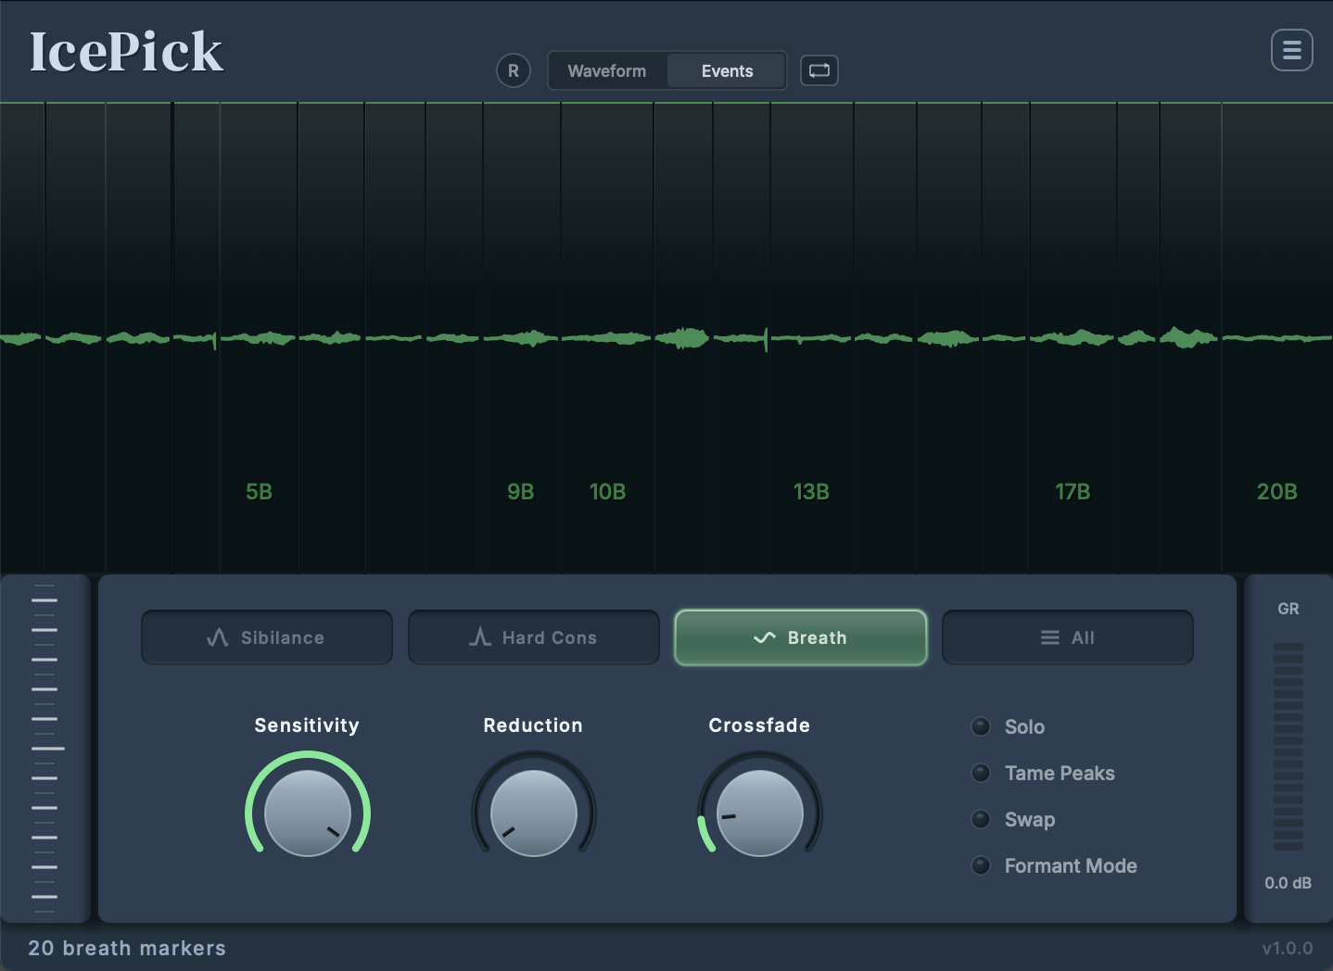
Task: Select the Hard Cons mode tab
Action: pos(534,637)
